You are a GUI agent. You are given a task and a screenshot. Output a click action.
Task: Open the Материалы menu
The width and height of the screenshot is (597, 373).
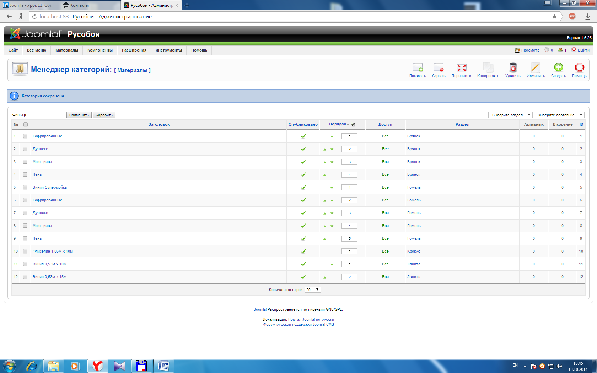pos(67,50)
